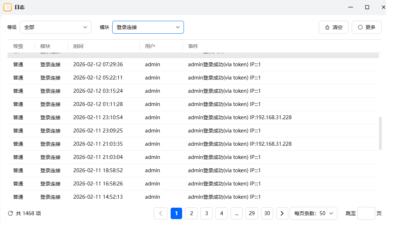Clear logs with the 清空 button

coord(333,27)
